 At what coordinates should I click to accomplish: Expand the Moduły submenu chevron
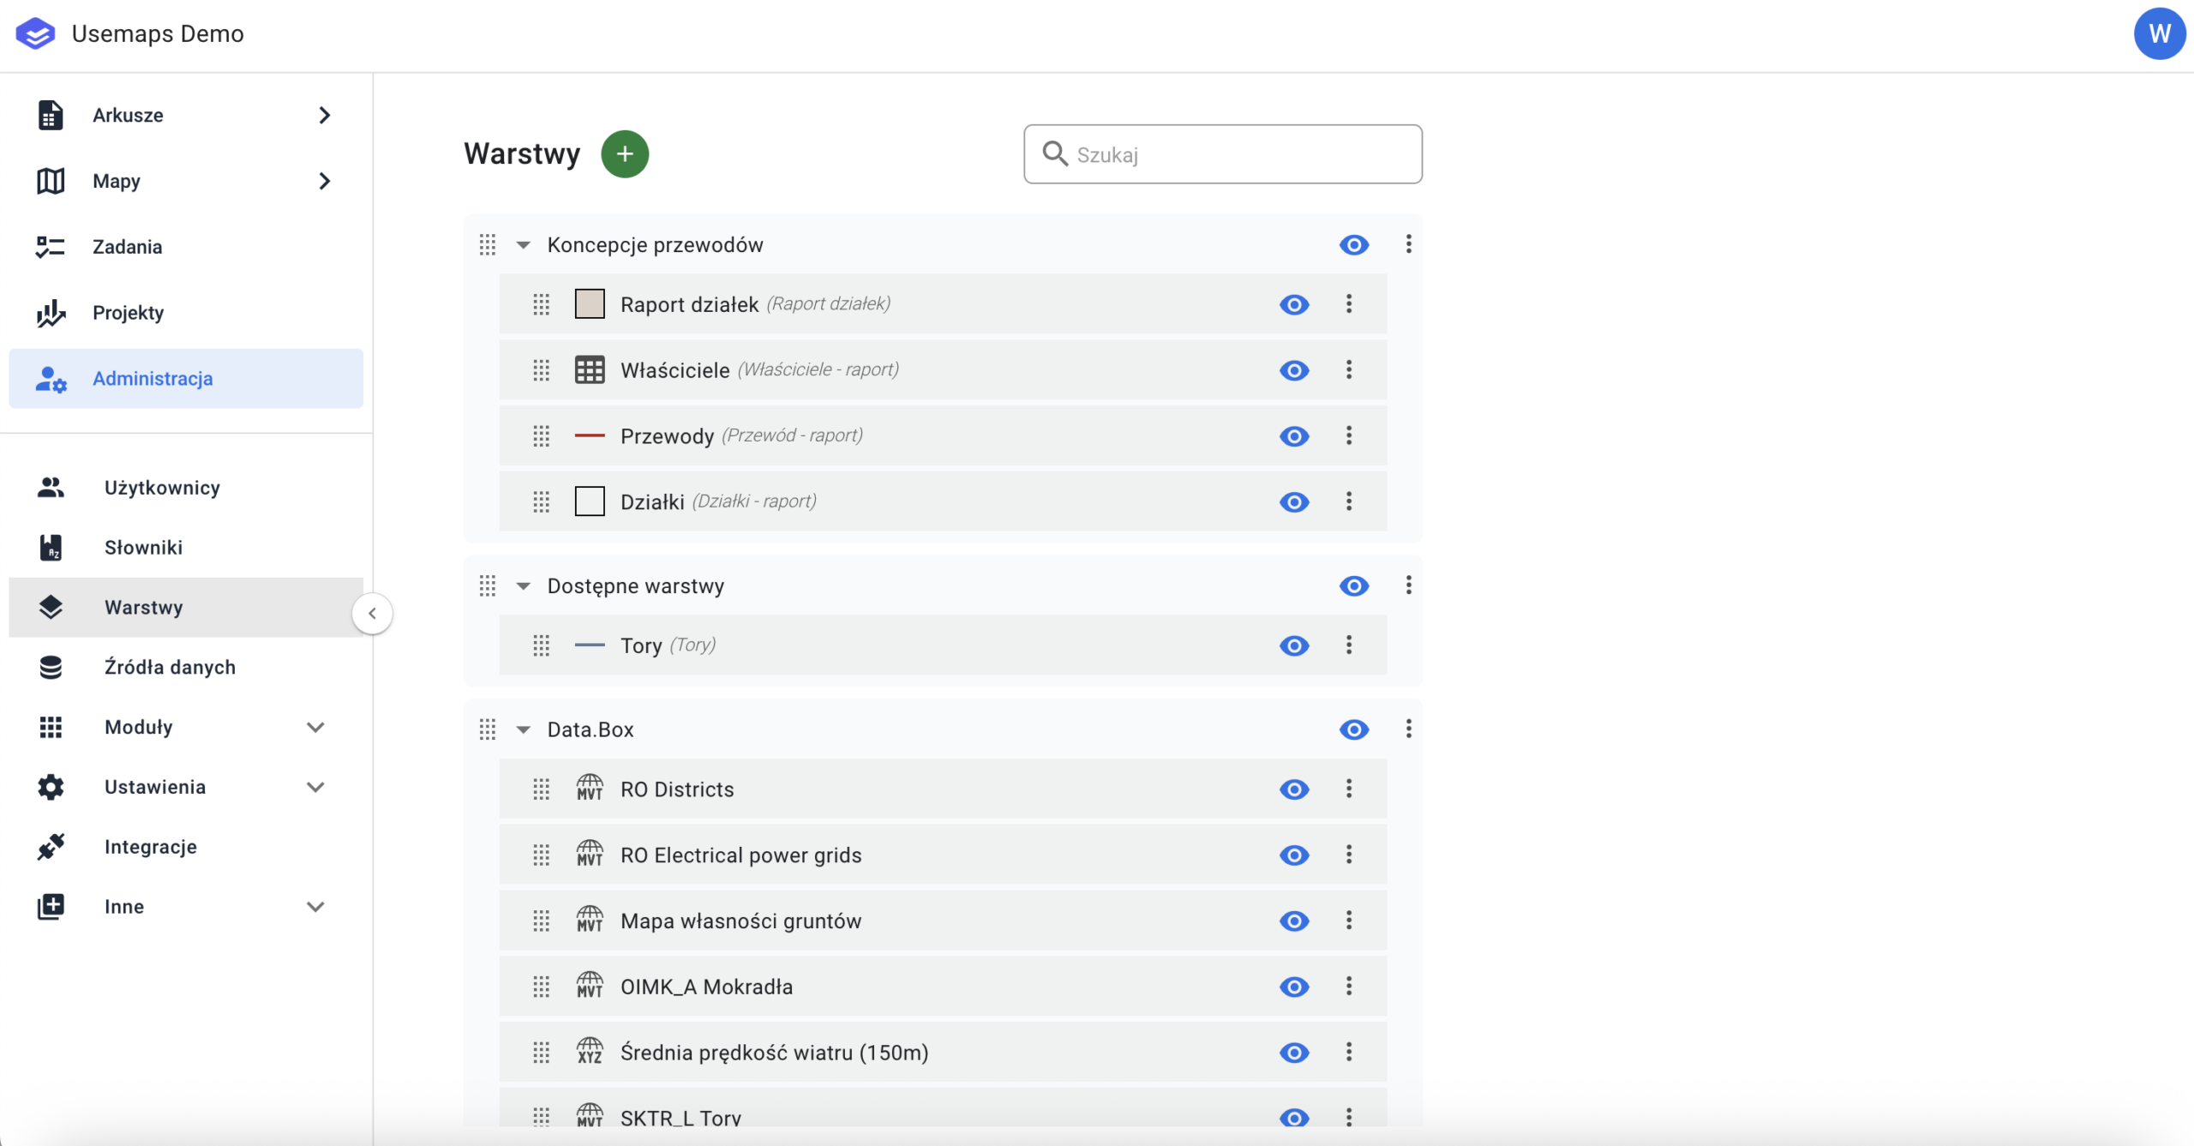[x=315, y=727]
